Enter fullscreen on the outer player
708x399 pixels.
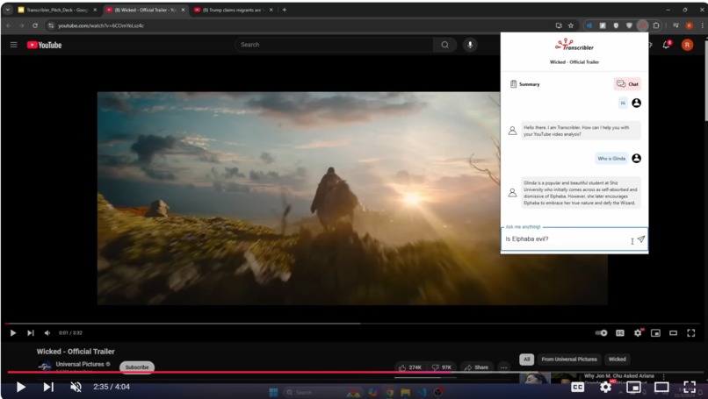click(x=690, y=387)
